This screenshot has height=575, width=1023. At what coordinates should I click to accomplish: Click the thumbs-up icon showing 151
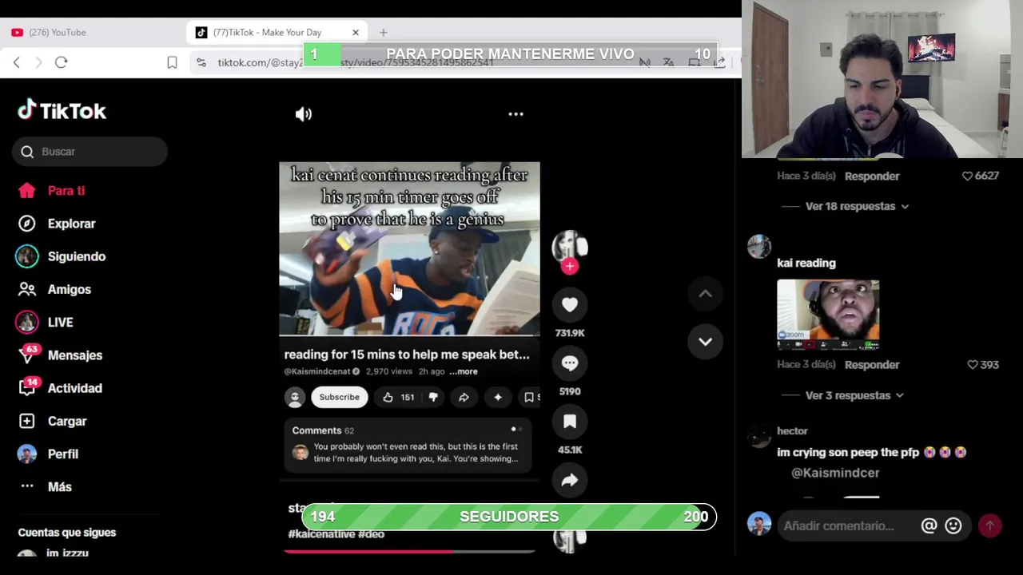(x=388, y=397)
